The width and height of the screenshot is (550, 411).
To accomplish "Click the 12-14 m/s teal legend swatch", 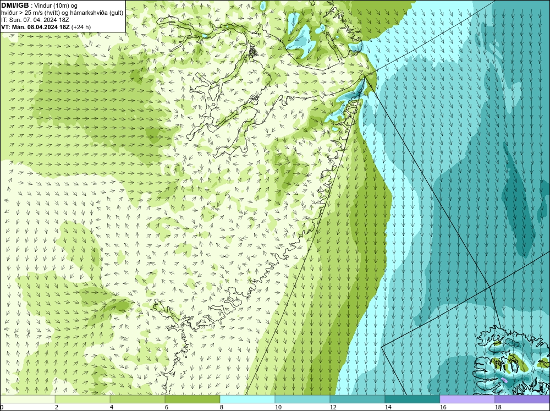I will (357, 399).
